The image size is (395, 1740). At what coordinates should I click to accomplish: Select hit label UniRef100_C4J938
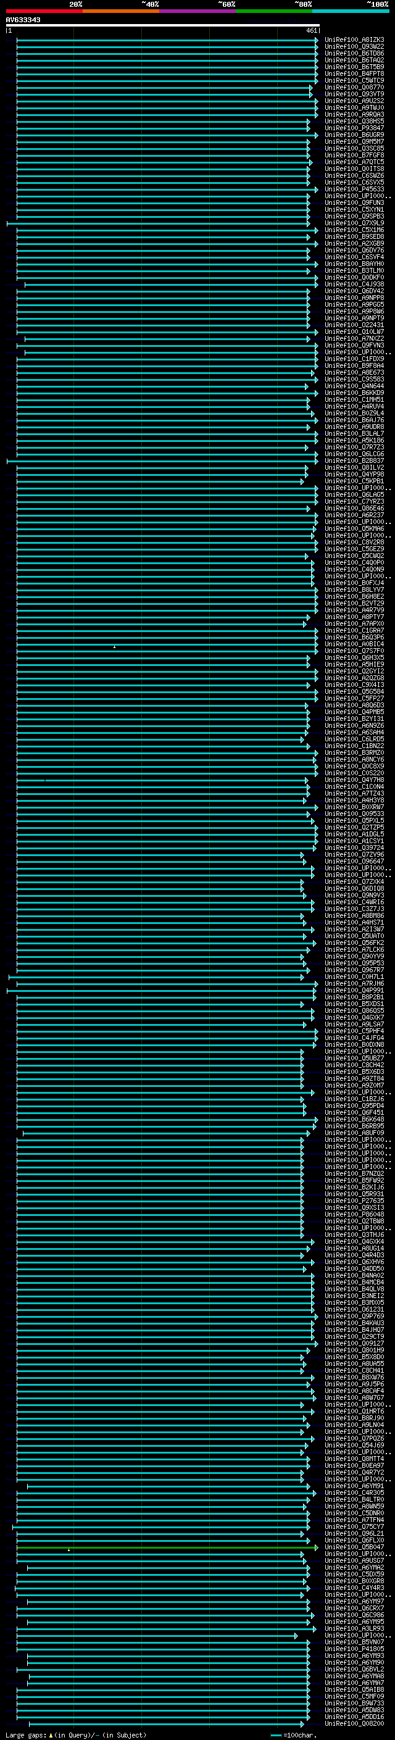click(354, 285)
